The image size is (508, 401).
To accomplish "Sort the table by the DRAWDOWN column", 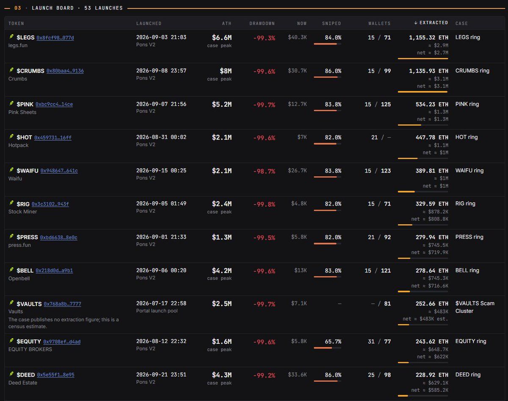I will tap(262, 23).
